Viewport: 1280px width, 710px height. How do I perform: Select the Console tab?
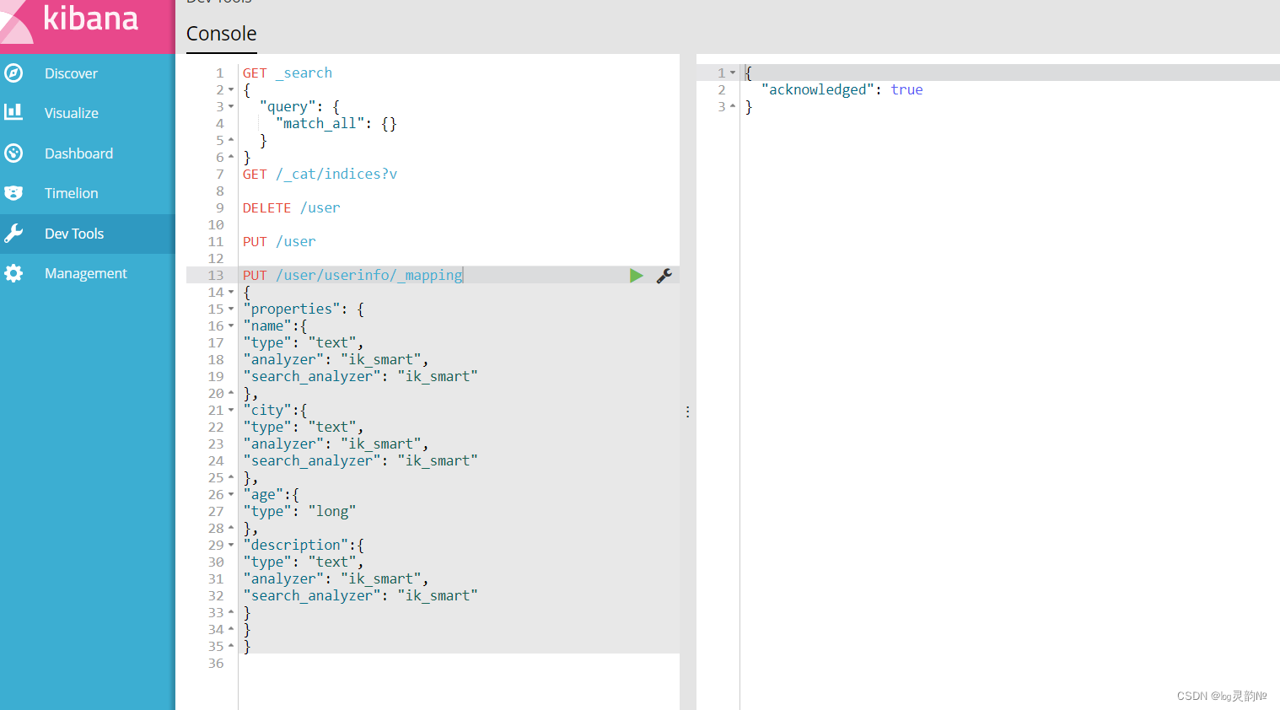tap(221, 34)
